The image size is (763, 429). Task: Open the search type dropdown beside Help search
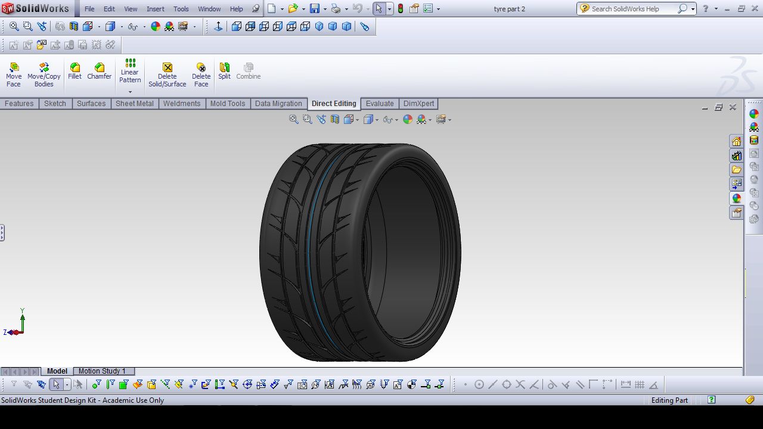pyautogui.click(x=693, y=9)
